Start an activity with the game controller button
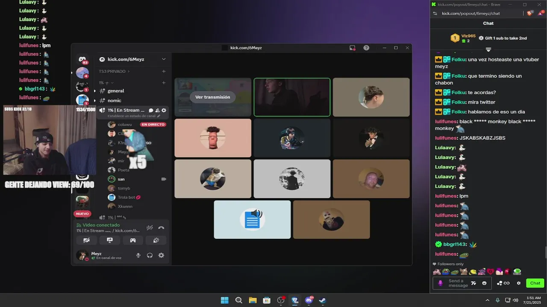Viewport: 547px width, 307px height. [133, 240]
